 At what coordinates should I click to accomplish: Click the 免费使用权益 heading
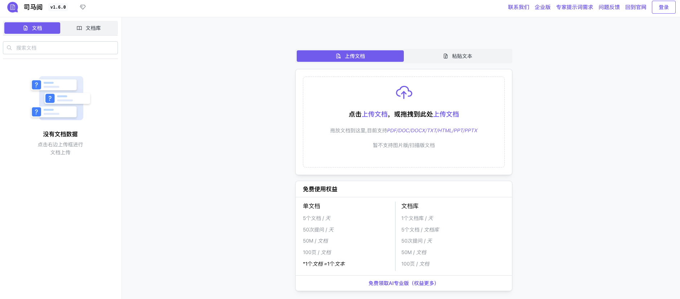point(320,189)
